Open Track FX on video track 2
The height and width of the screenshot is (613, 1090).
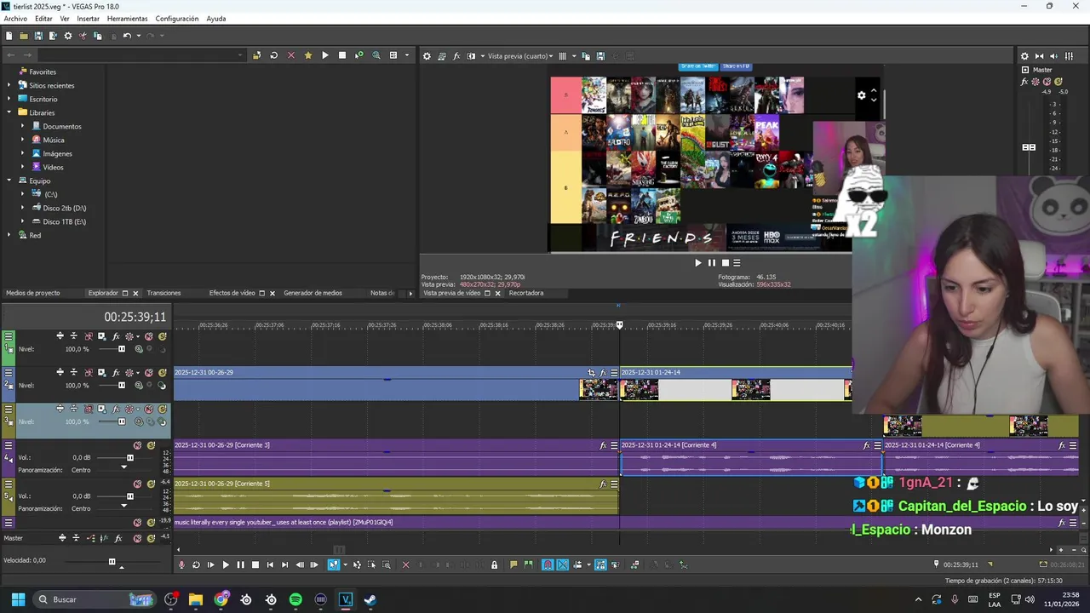116,373
